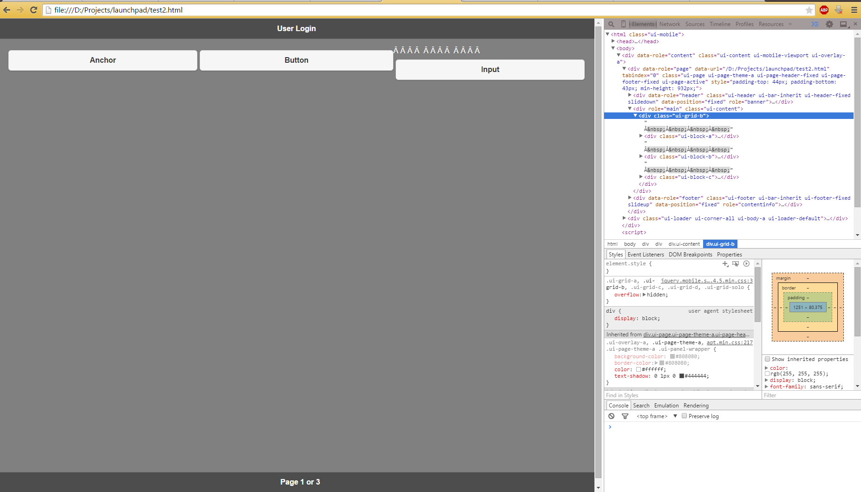Screen dimensions: 861x492
Task: Click the download extension icon in toolbar
Action: (839, 10)
